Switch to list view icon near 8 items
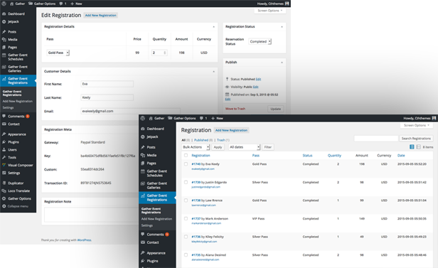Image resolution: width=438 pixels, height=268 pixels. coord(412,147)
